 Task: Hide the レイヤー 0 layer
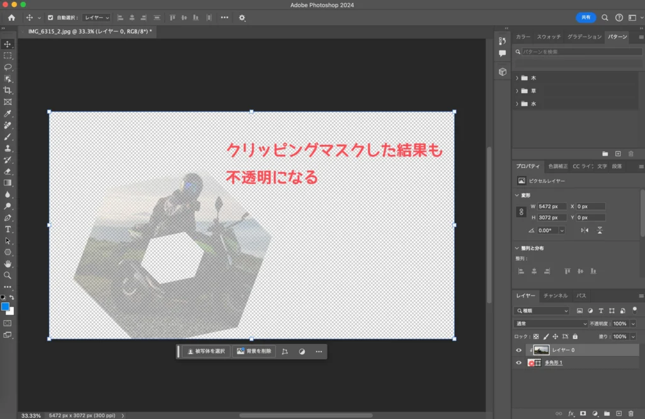(518, 350)
